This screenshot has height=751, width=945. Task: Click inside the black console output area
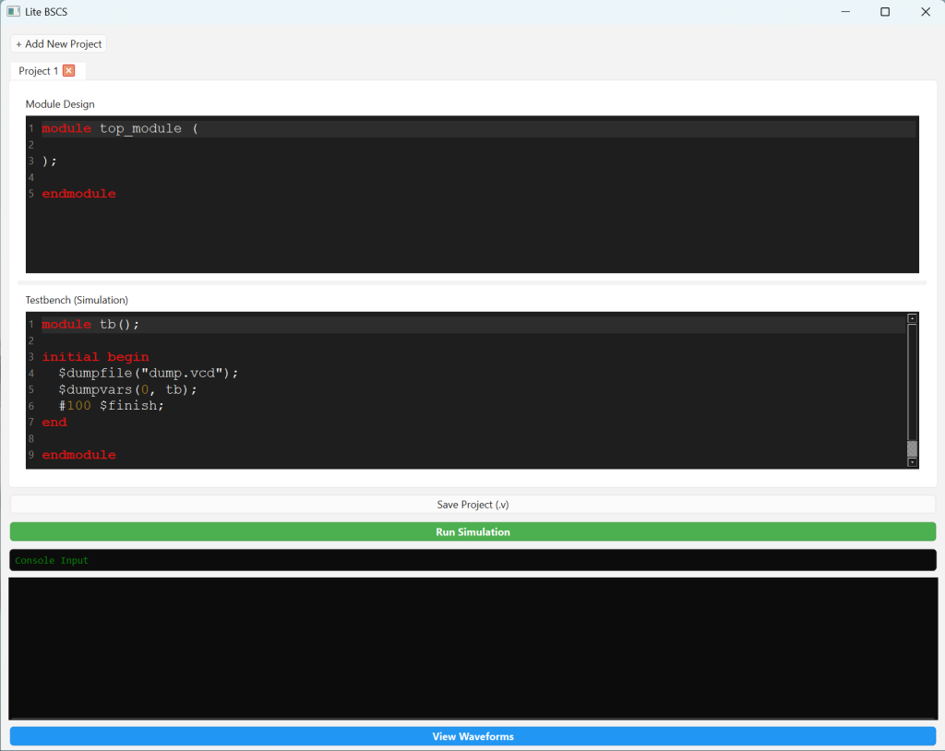pos(472,646)
